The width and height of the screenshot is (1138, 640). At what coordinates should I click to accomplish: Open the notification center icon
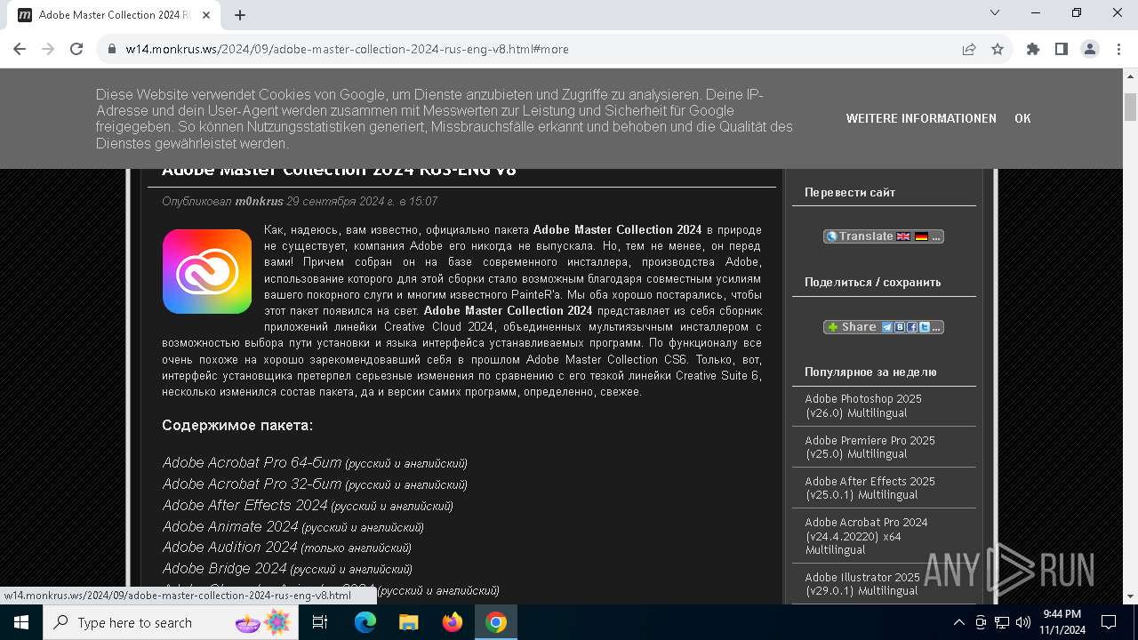(x=1109, y=622)
